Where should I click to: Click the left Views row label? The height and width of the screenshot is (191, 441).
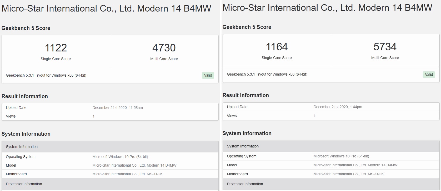(x=11, y=116)
